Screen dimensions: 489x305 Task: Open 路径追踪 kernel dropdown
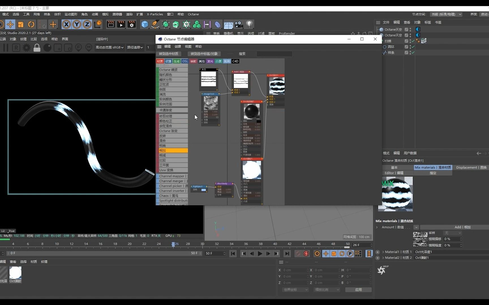click(135, 47)
